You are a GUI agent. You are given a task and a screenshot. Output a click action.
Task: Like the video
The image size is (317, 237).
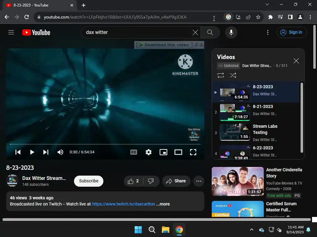coord(133,181)
